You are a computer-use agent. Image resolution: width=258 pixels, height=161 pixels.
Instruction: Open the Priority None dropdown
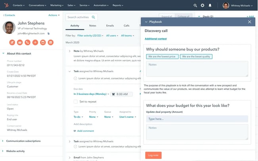tap(94, 117)
